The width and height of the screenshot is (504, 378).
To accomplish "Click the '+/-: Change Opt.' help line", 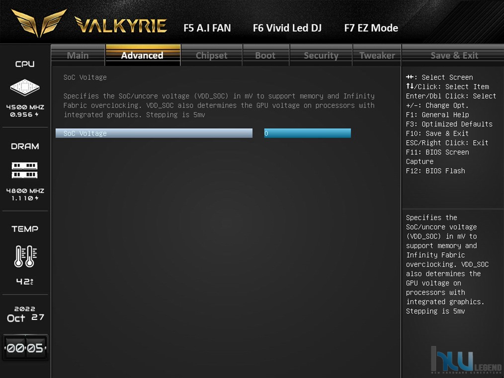I will [x=437, y=105].
